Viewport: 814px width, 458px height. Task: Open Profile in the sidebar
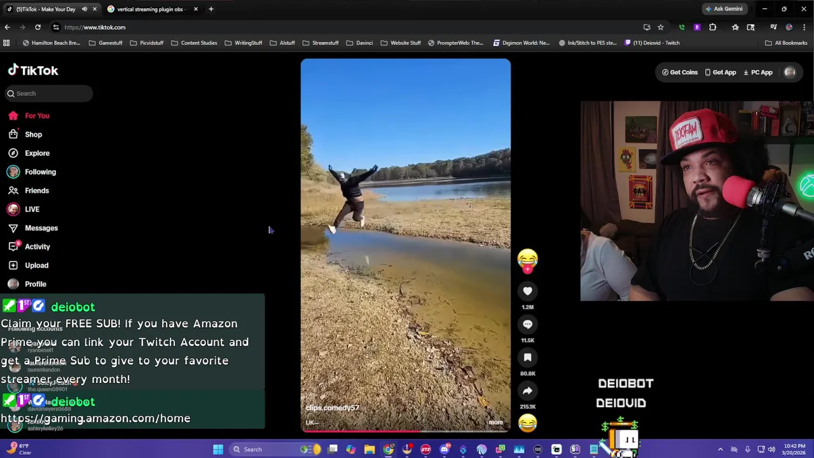point(27,284)
